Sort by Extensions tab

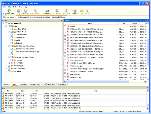23,84
